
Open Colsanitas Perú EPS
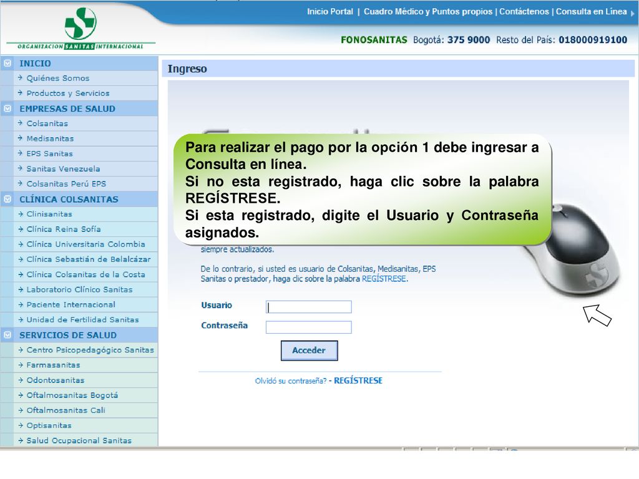[66, 184]
